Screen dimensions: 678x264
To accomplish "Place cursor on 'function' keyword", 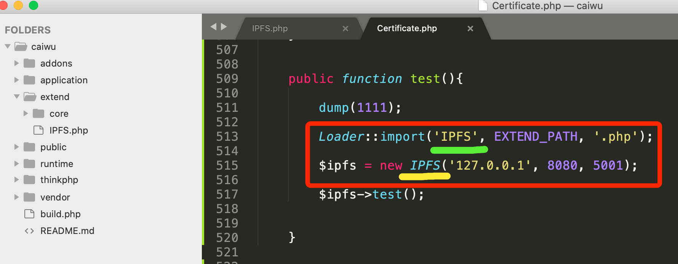I will [x=372, y=79].
